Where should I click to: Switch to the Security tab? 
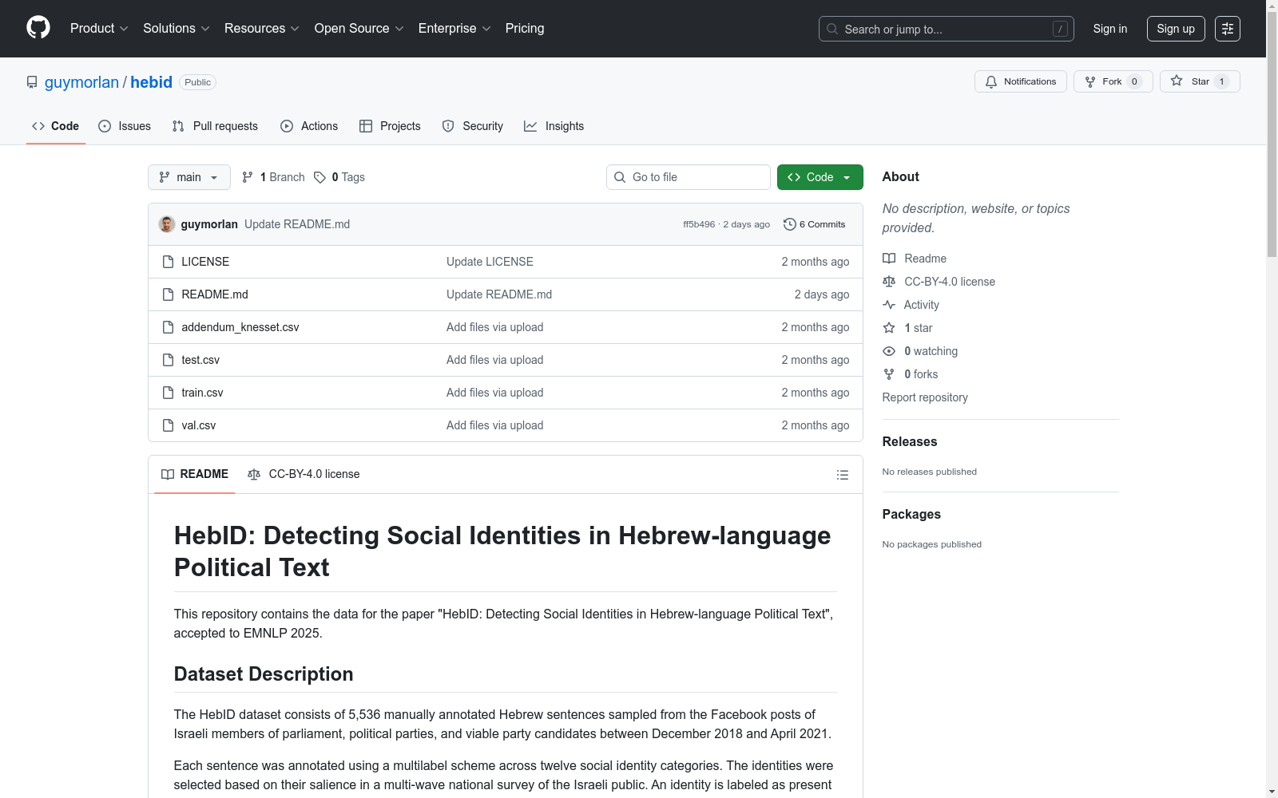[x=473, y=126]
